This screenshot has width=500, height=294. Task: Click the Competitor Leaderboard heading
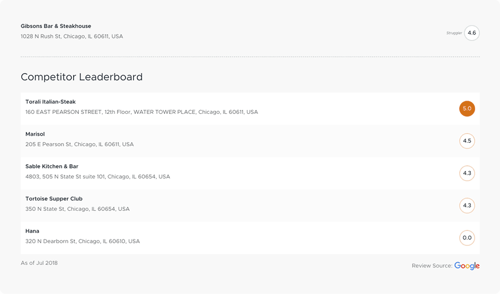pyautogui.click(x=82, y=77)
